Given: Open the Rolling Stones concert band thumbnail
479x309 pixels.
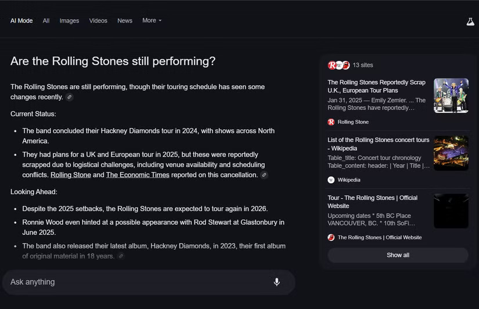Looking at the screenshot, I should pyautogui.click(x=451, y=96).
